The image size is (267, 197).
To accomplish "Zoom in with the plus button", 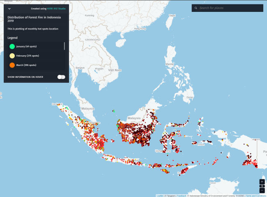I will click(x=262, y=182).
